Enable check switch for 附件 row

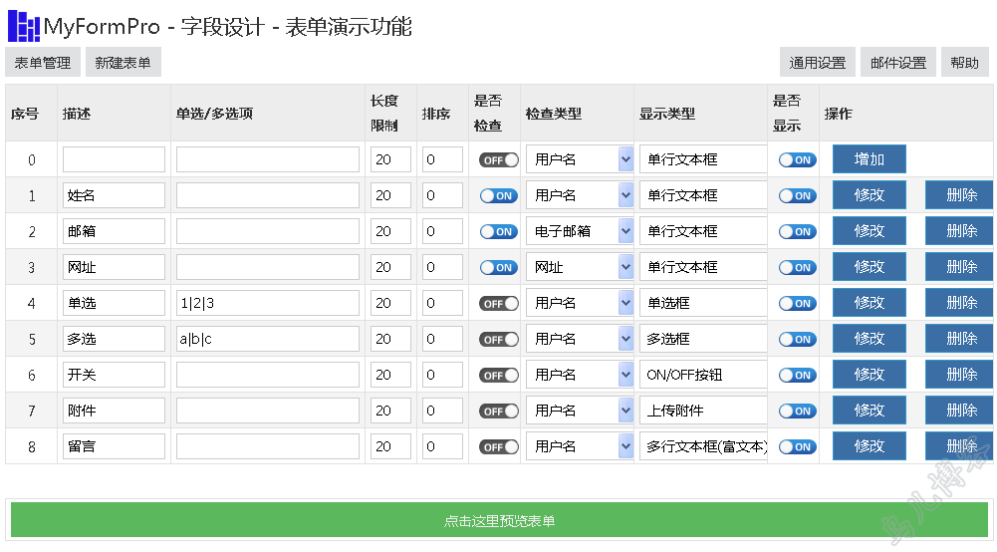click(x=498, y=412)
